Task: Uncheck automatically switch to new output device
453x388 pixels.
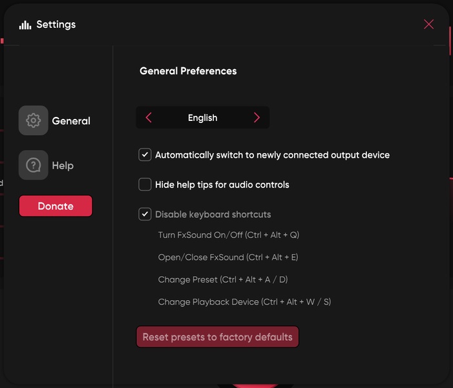Action: tap(145, 155)
